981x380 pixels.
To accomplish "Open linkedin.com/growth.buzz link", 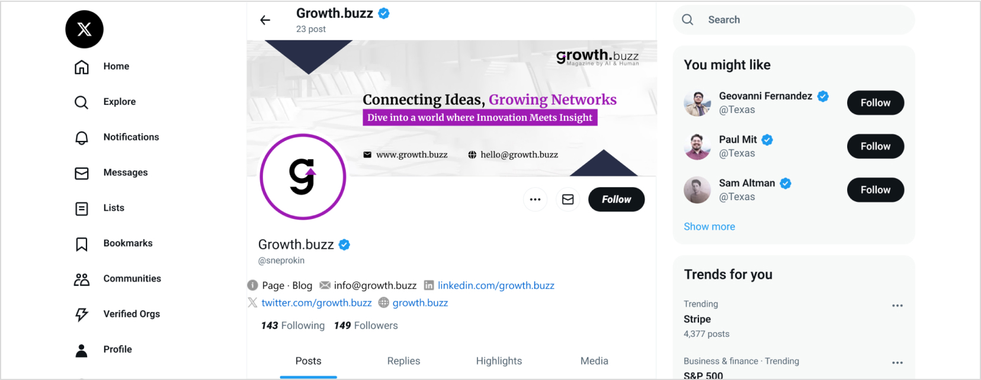I will point(496,285).
